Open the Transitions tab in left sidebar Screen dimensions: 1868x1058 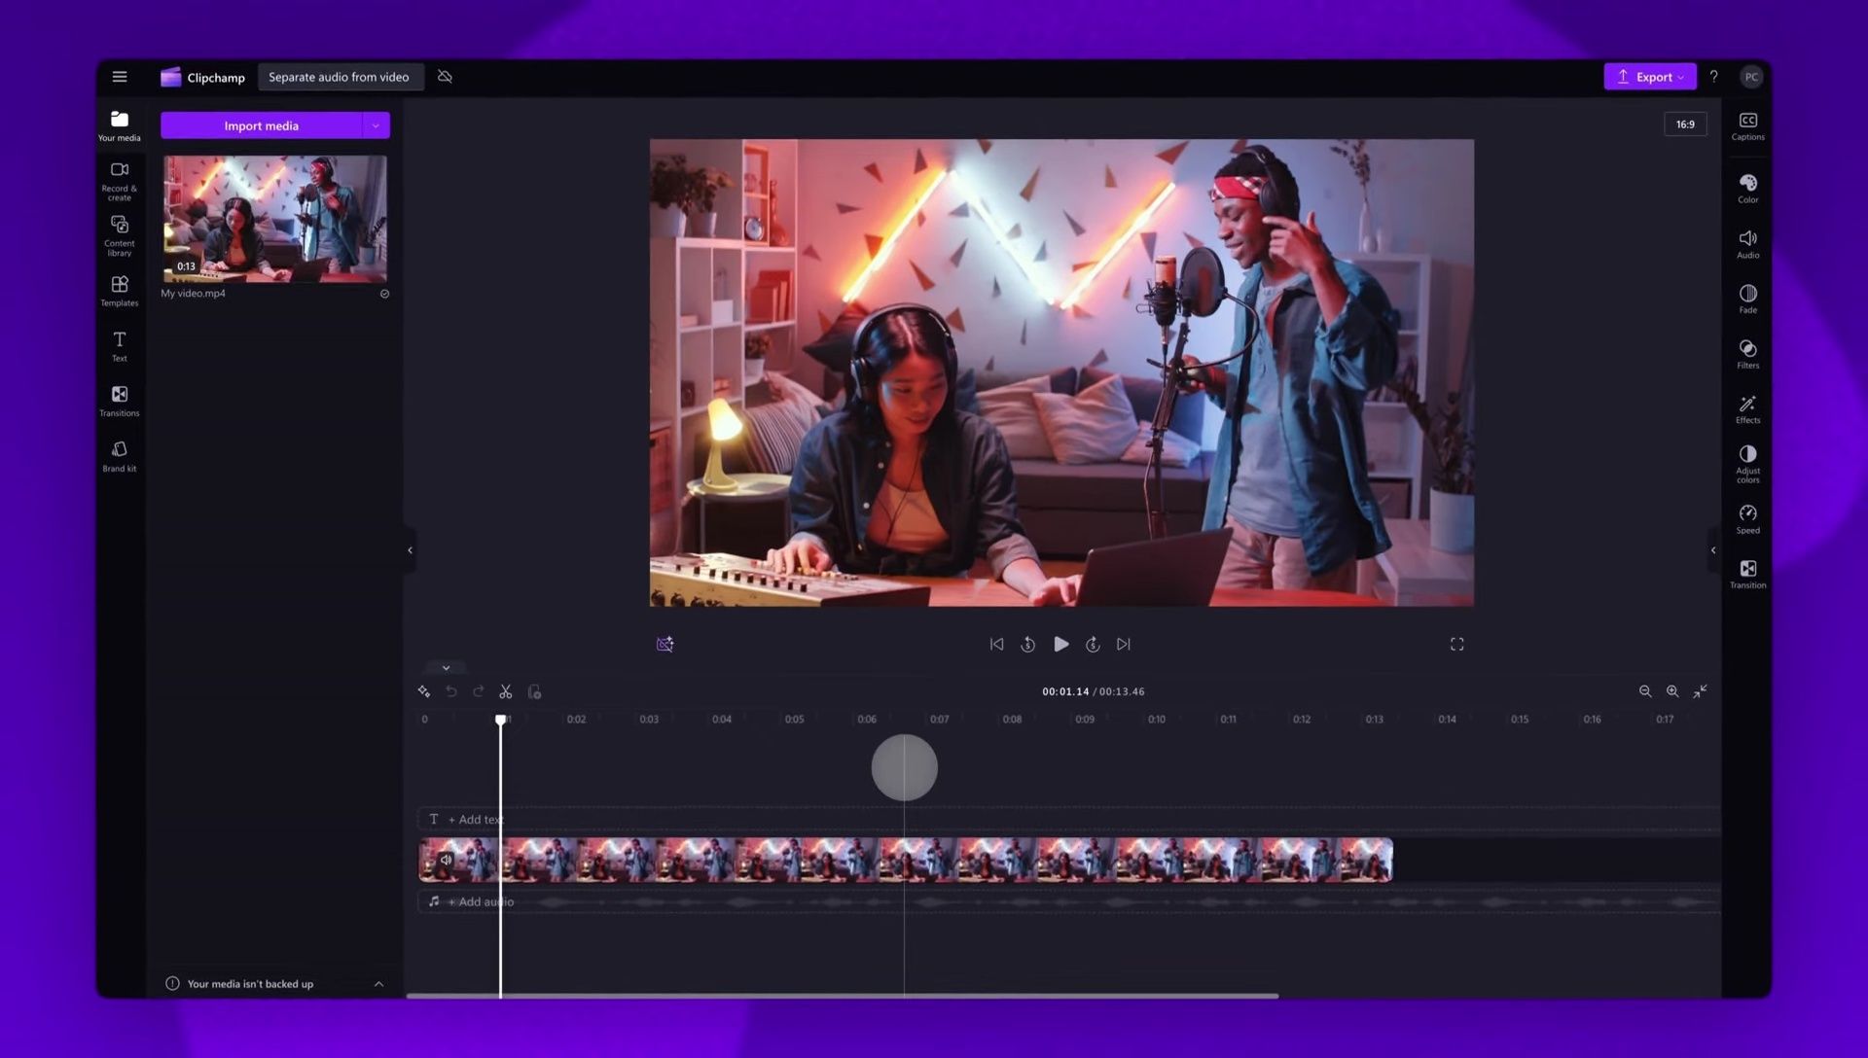click(x=120, y=401)
